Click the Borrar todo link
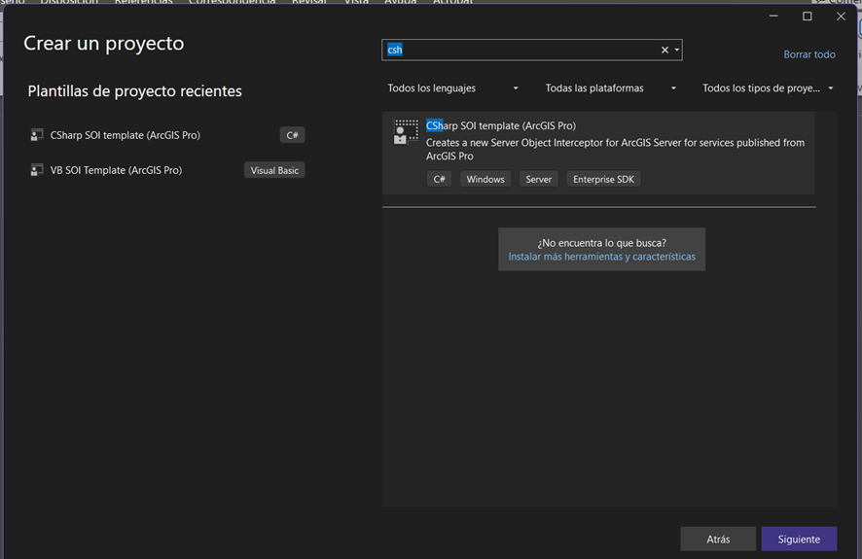This screenshot has height=559, width=862. pyautogui.click(x=809, y=54)
